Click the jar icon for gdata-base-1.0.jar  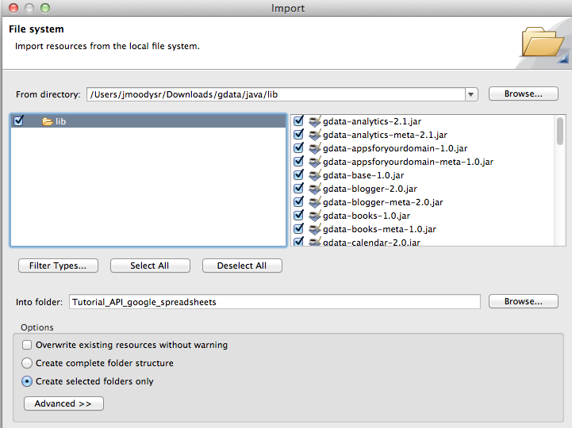(315, 175)
